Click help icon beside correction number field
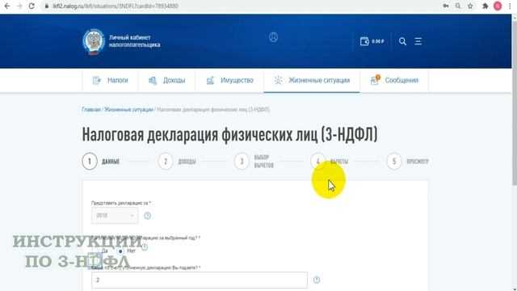 (317, 280)
